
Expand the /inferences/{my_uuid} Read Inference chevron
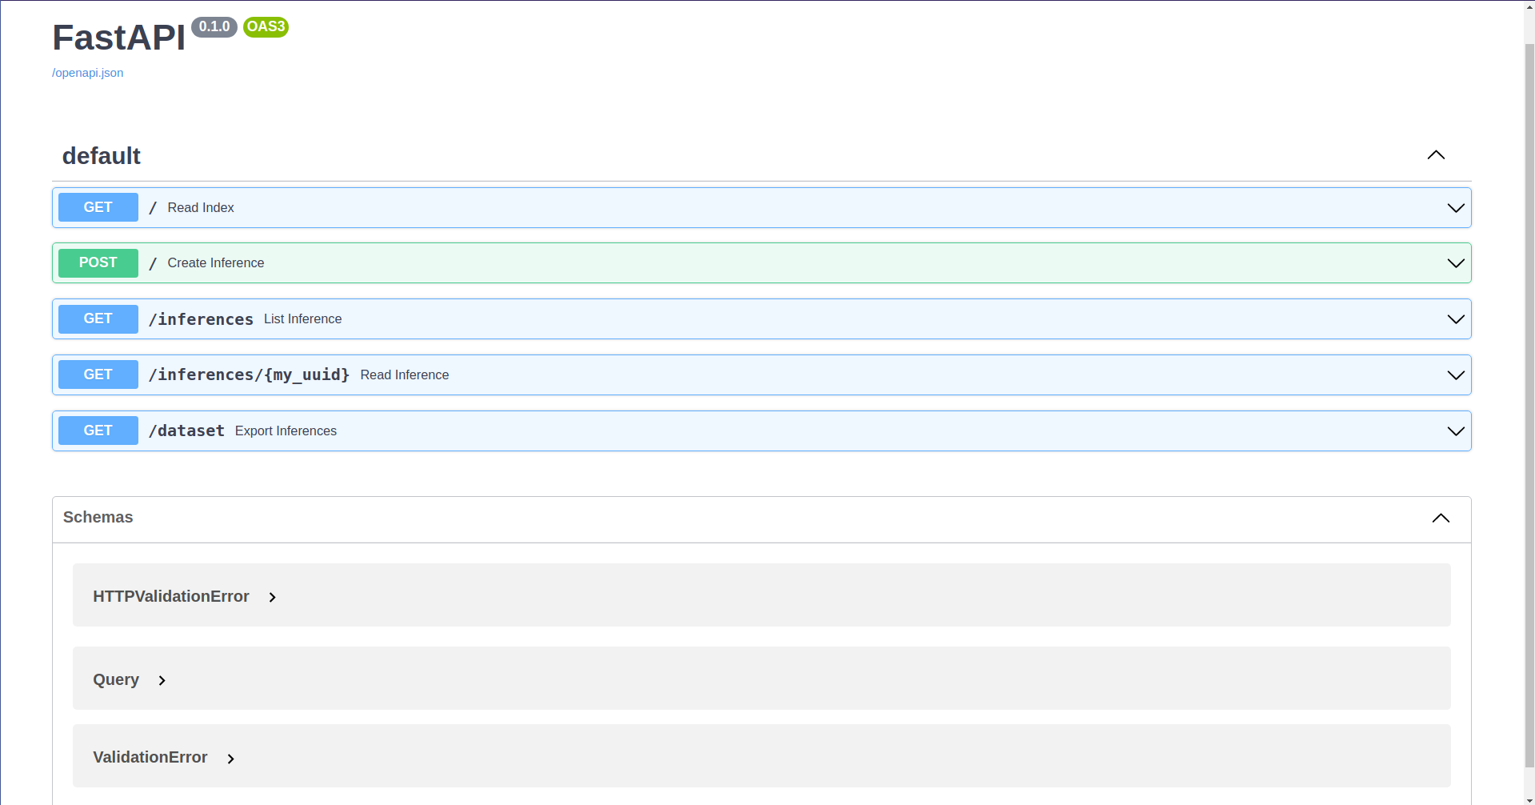(x=1455, y=375)
